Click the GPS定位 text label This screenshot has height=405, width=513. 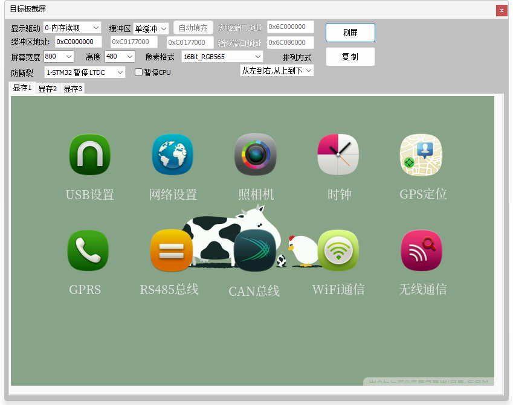coord(423,194)
